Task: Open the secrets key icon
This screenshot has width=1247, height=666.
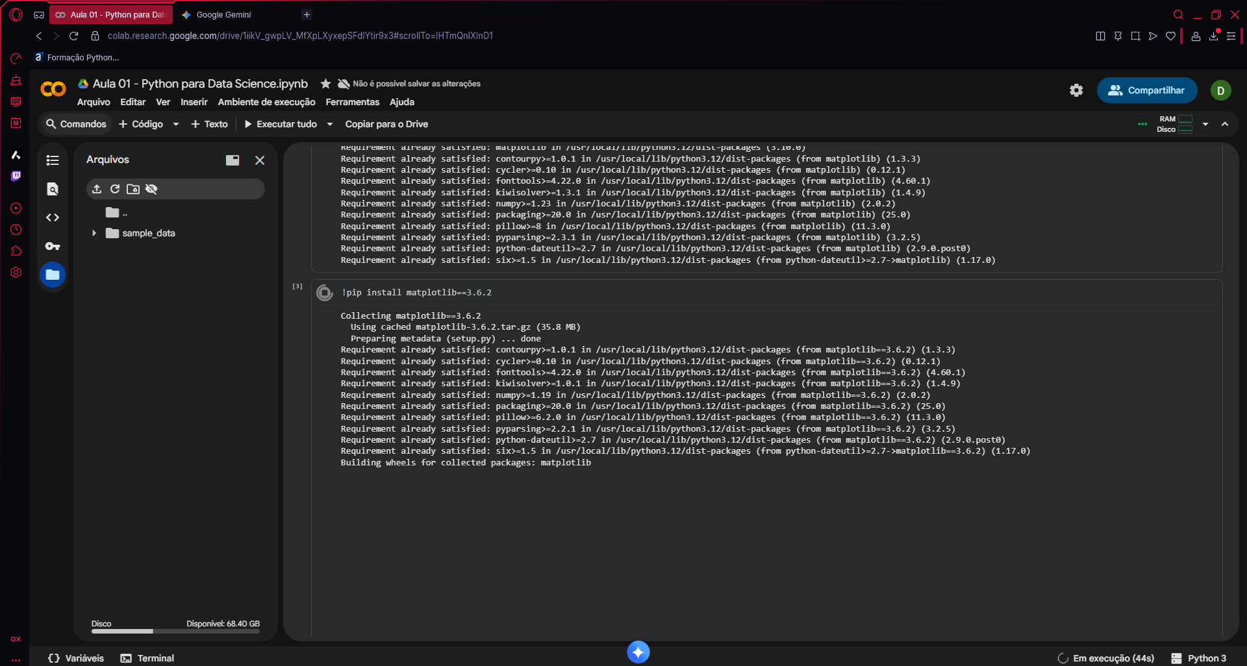Action: click(53, 246)
